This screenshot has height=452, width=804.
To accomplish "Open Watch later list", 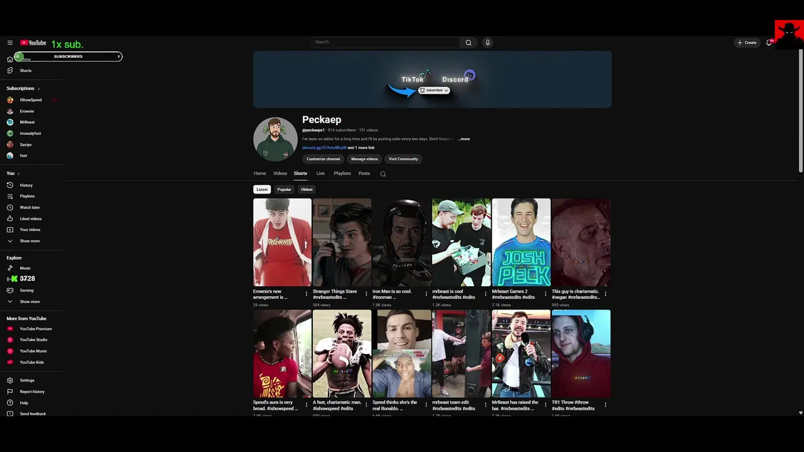I will click(30, 207).
